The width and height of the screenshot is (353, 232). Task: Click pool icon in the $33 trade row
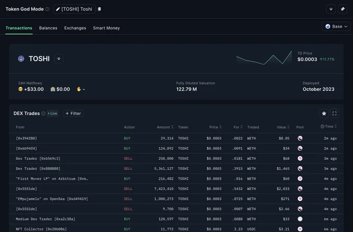click(x=300, y=219)
